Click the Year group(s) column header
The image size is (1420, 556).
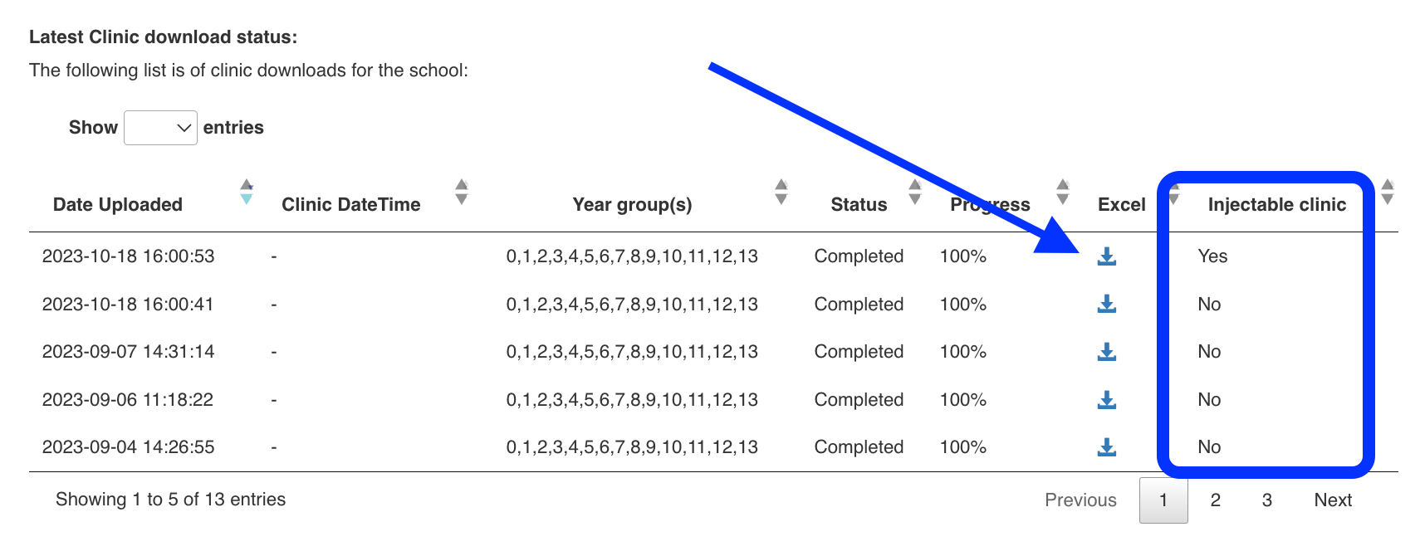coord(632,205)
